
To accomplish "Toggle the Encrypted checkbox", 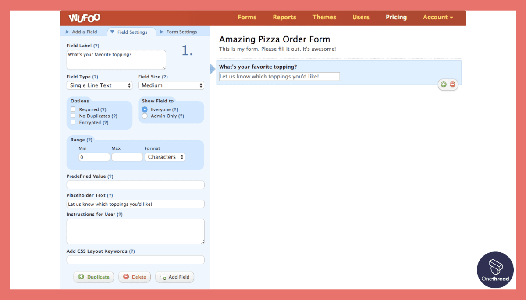I will [x=73, y=123].
